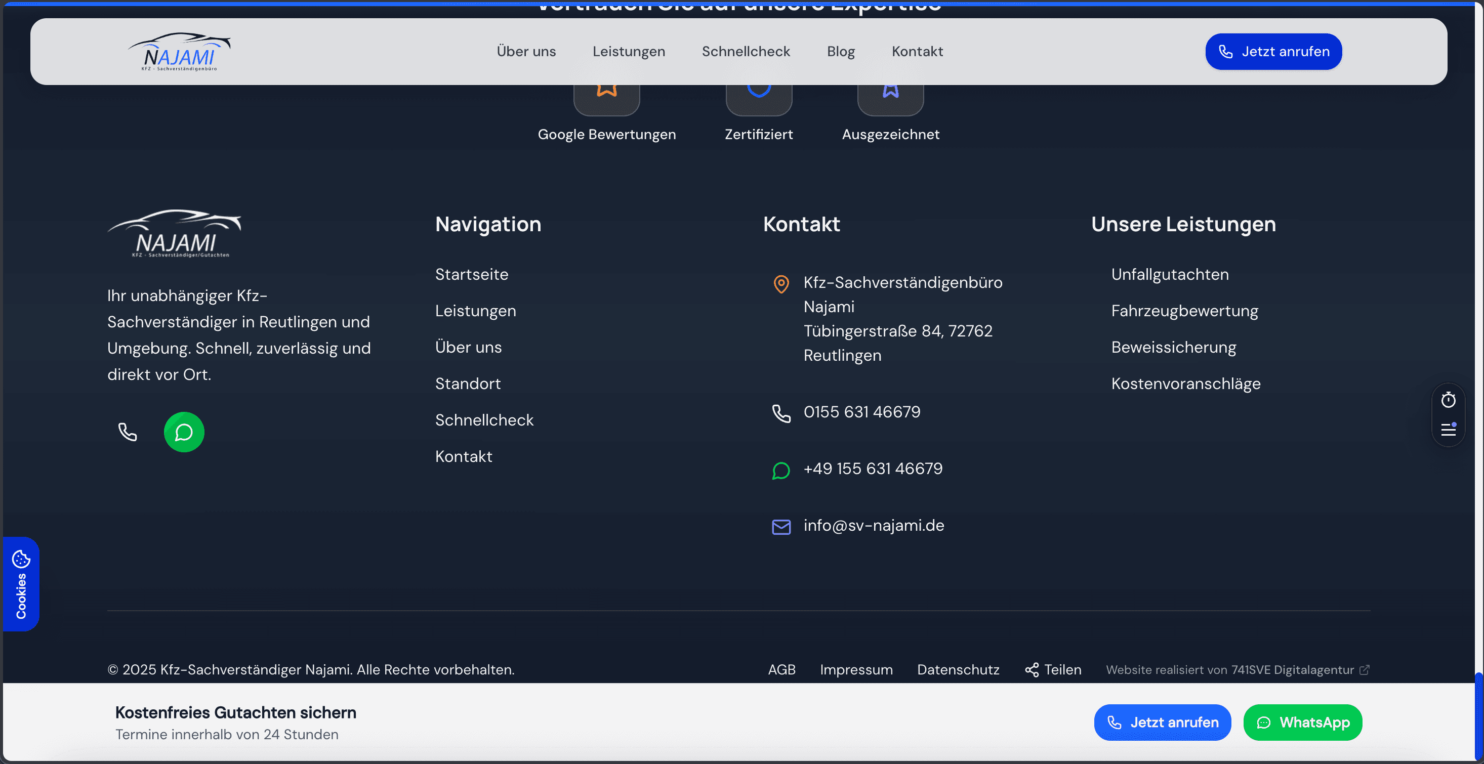The width and height of the screenshot is (1484, 764).
Task: Click the phone icon beside 0155 631 46679
Action: 781,413
